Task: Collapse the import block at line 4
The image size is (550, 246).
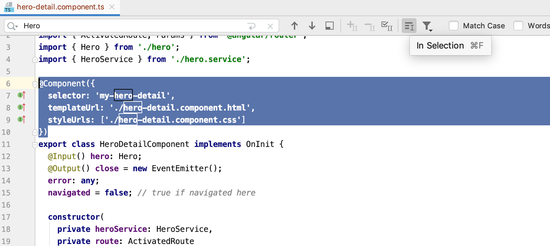Action: tap(35, 60)
